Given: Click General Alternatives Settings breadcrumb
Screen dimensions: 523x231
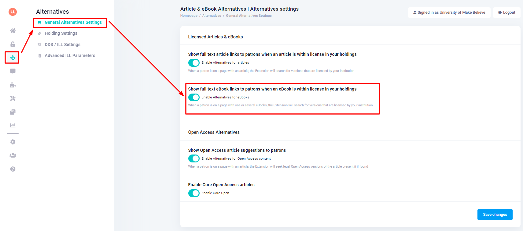Looking at the screenshot, I should [x=249, y=16].
